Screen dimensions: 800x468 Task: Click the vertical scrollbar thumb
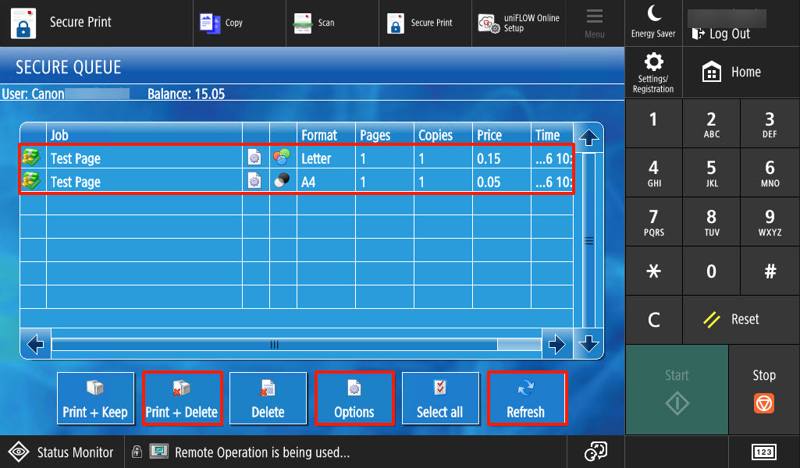[x=588, y=240]
